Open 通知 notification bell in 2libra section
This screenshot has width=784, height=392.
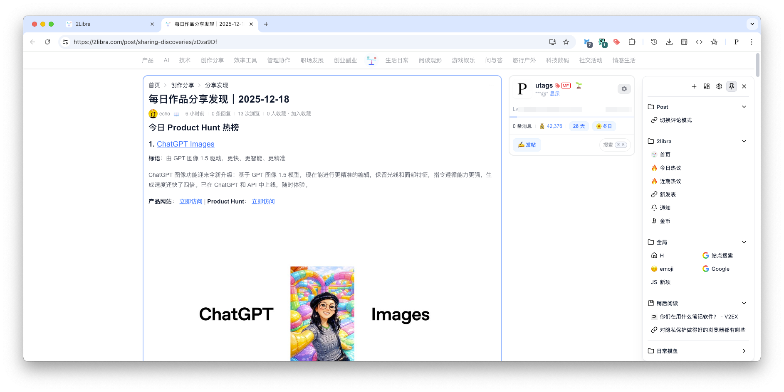(x=664, y=208)
